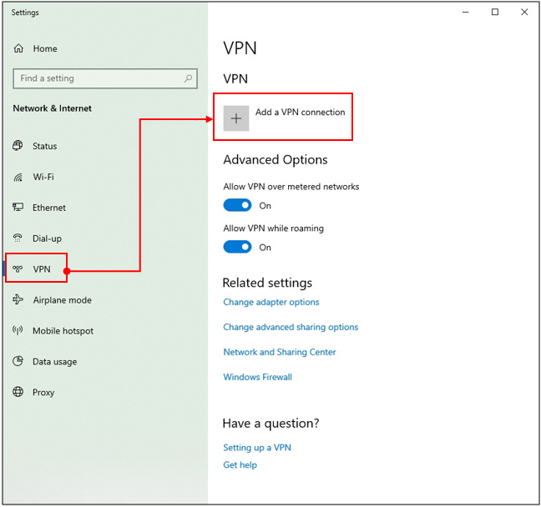Click the Proxy globe icon

pos(18,392)
